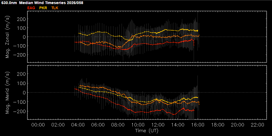Click the red EAG legend label

coord(31,8)
